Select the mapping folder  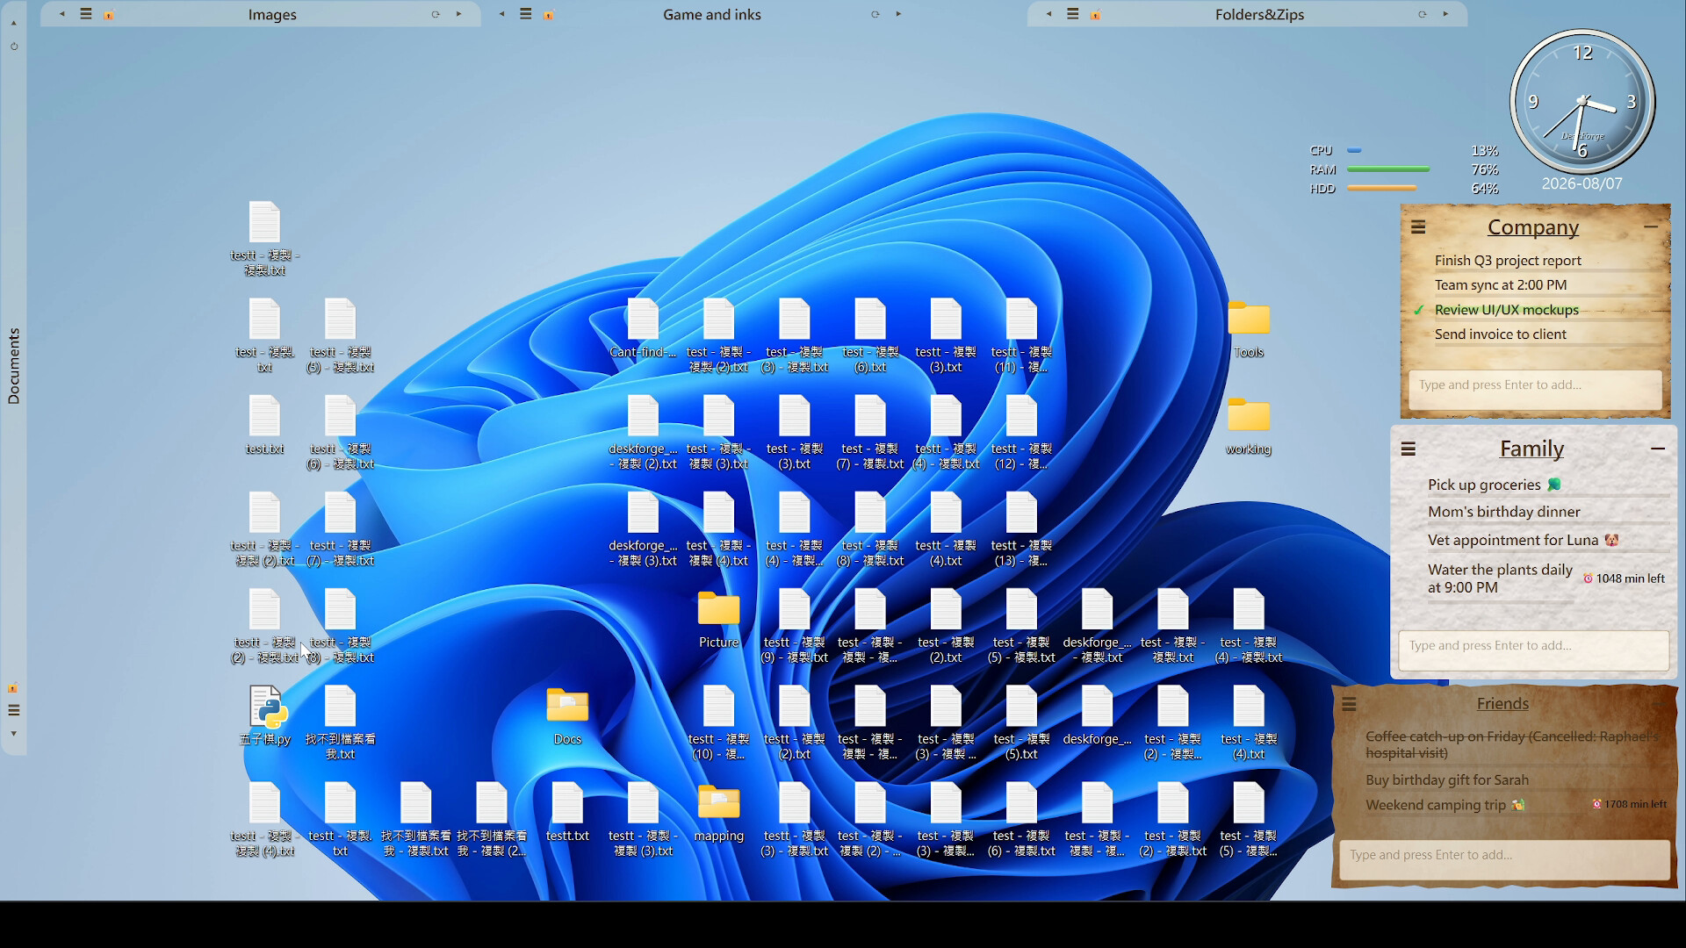[718, 813]
